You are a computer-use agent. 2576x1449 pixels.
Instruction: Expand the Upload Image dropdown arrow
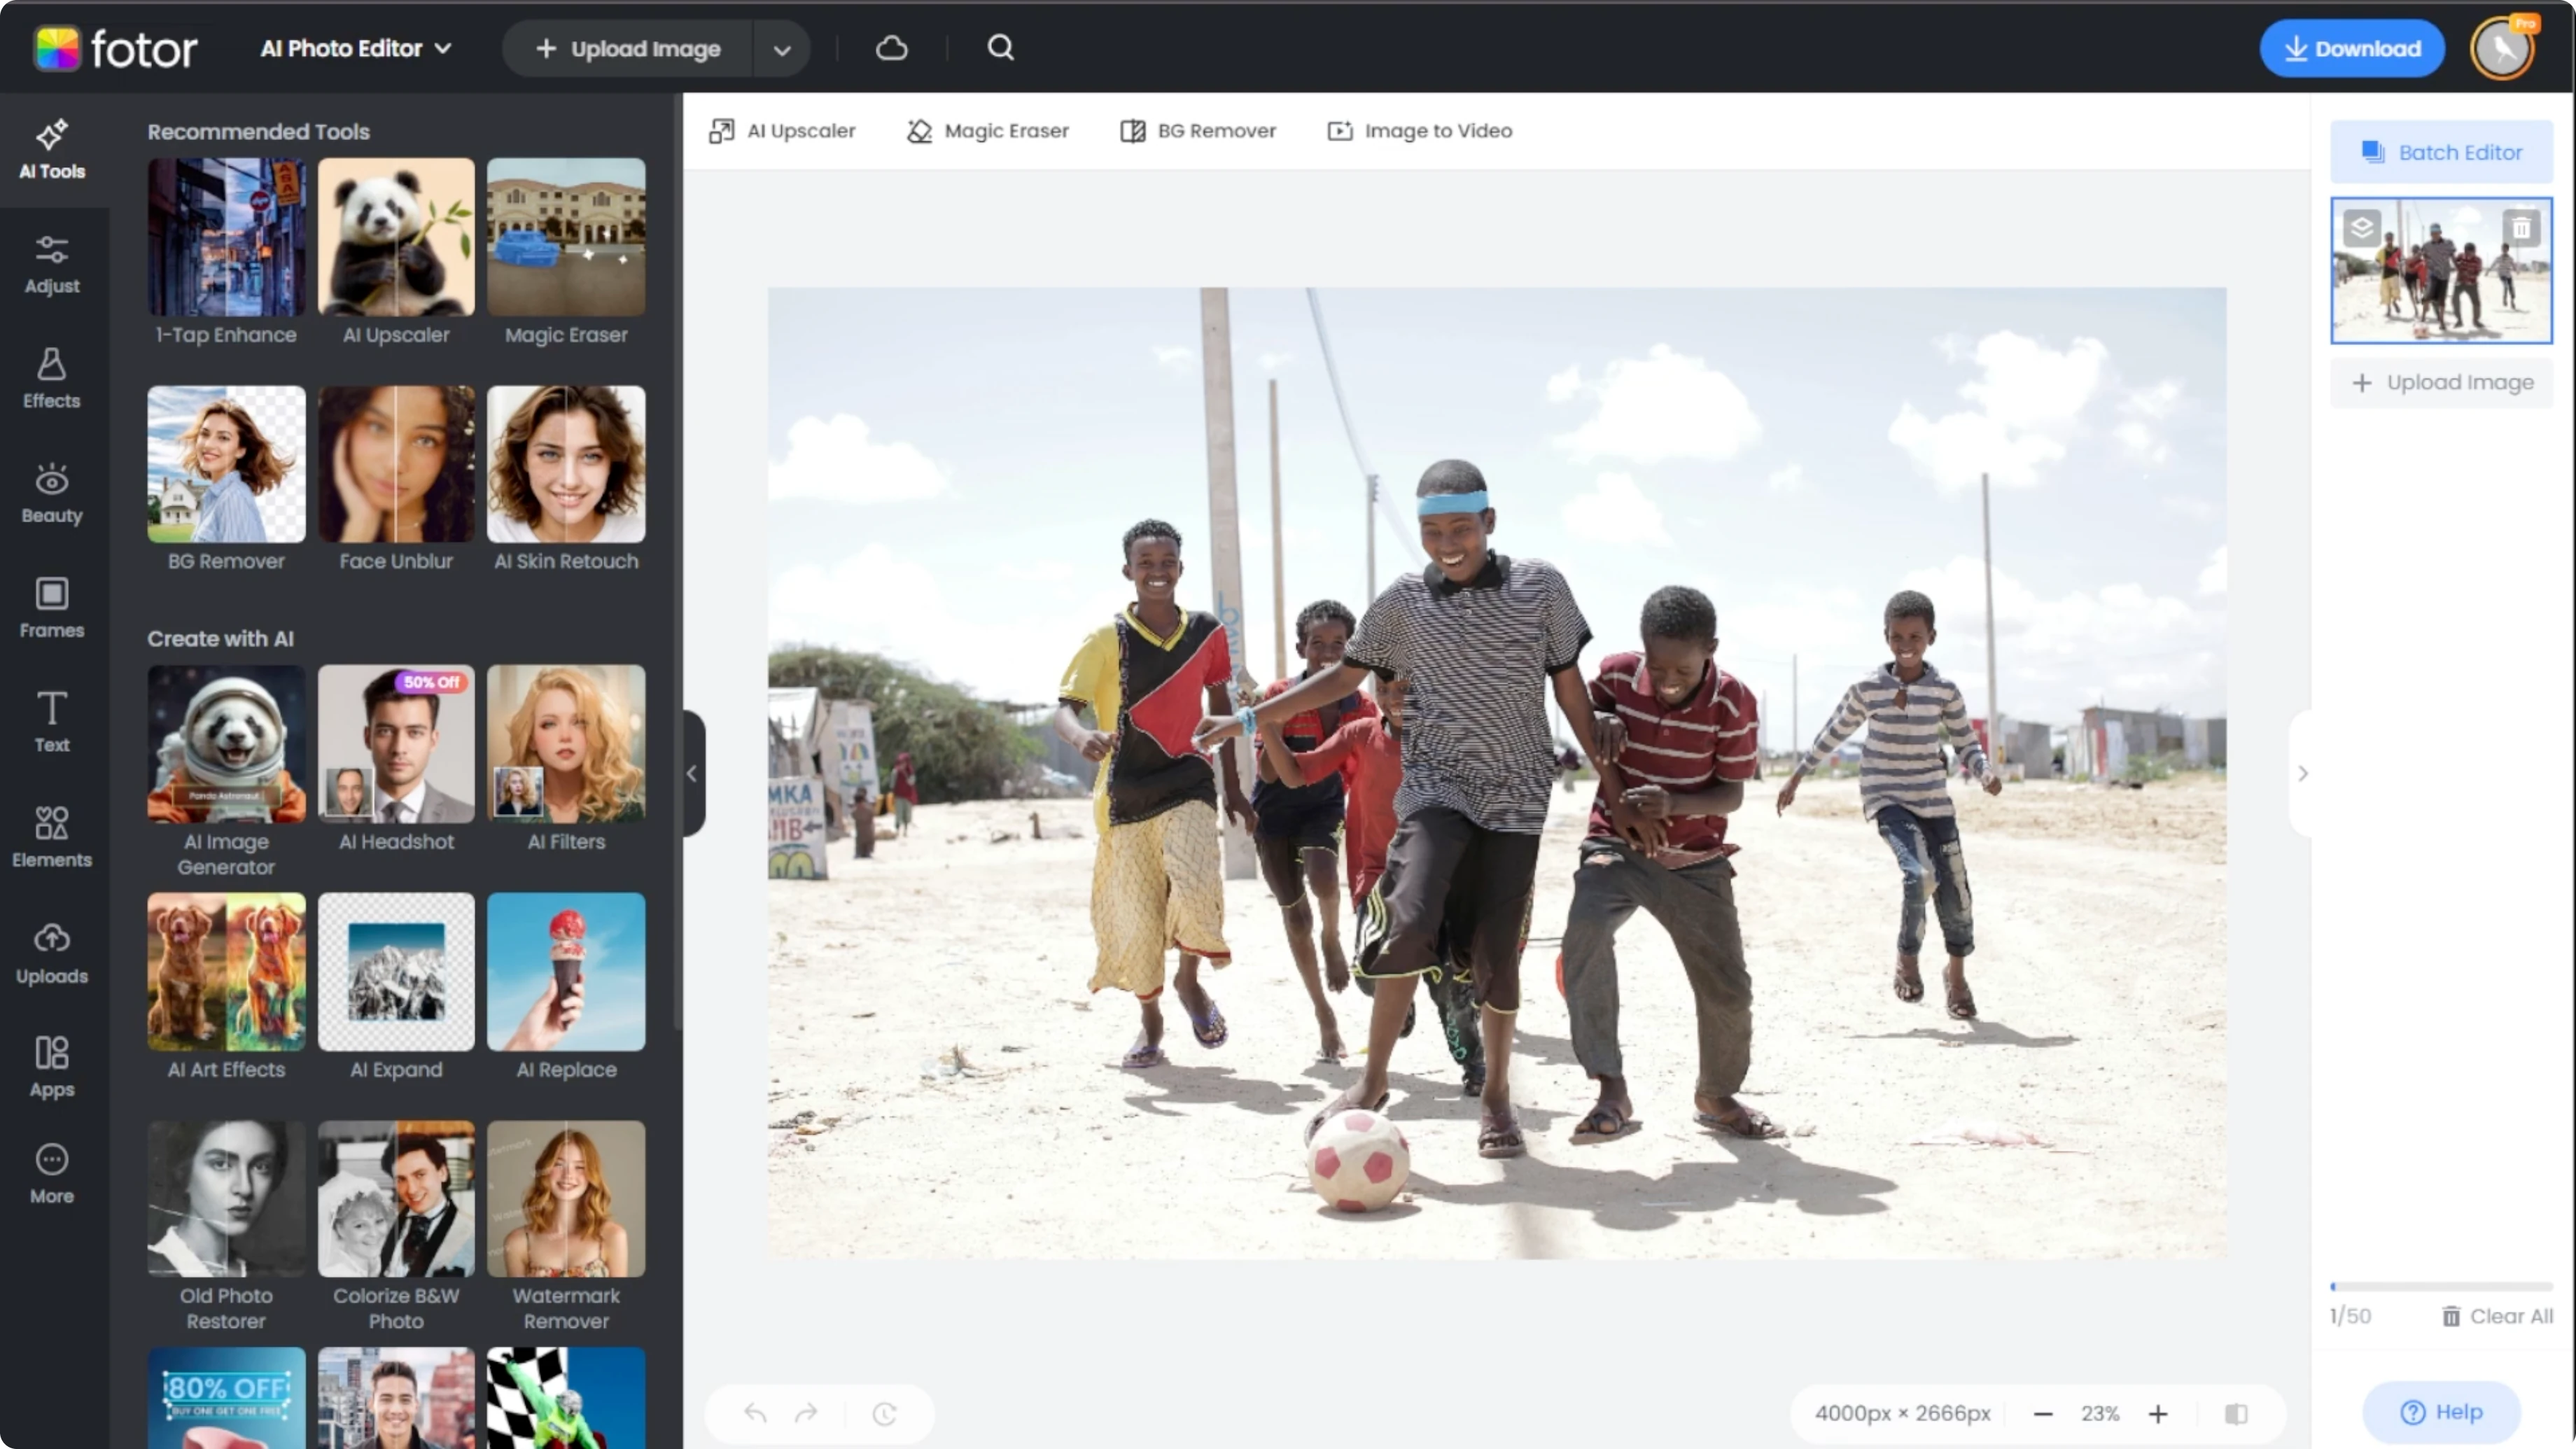click(x=782, y=49)
